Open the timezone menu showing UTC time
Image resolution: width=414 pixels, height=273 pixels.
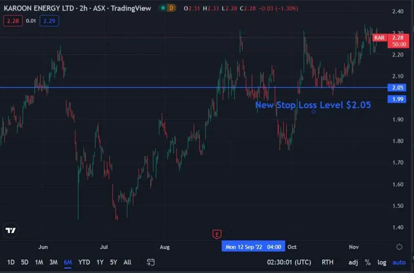coord(289,262)
